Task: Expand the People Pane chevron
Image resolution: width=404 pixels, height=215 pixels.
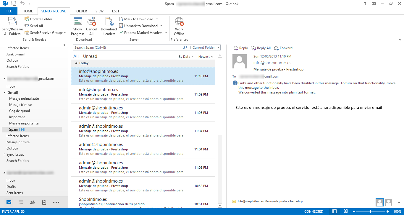Action: (399, 202)
